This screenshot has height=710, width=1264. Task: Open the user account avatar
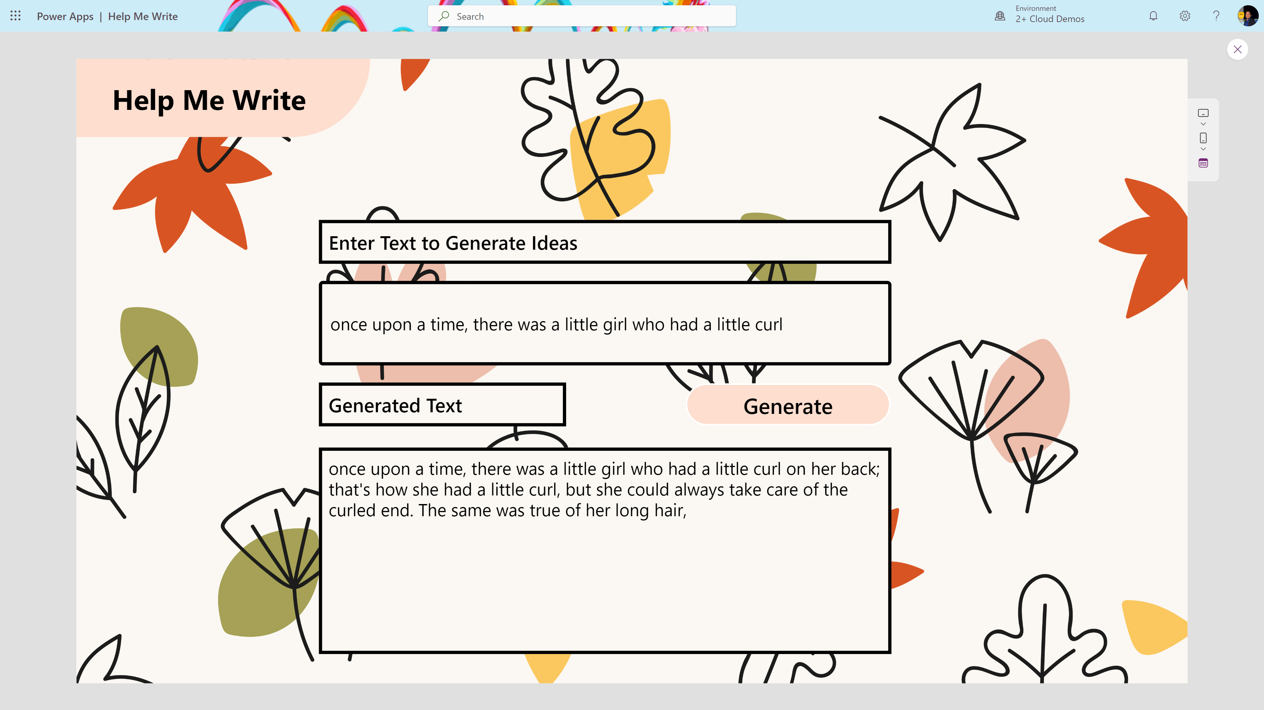(x=1247, y=16)
